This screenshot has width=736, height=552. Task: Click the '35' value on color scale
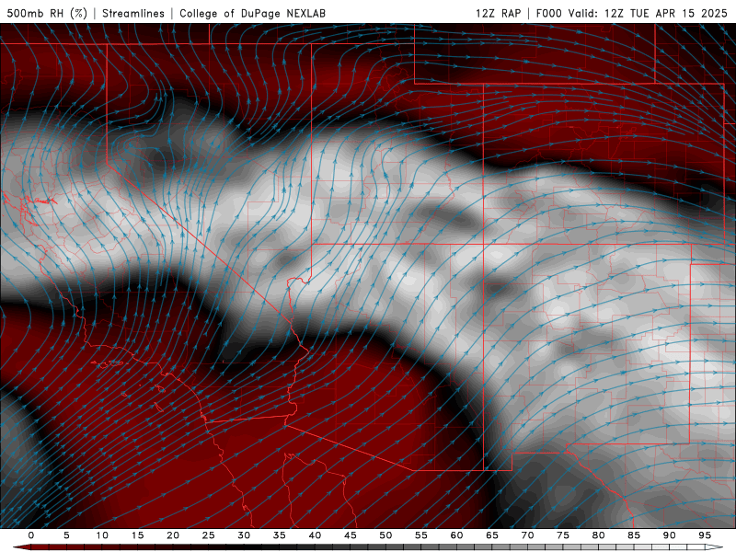pos(280,535)
